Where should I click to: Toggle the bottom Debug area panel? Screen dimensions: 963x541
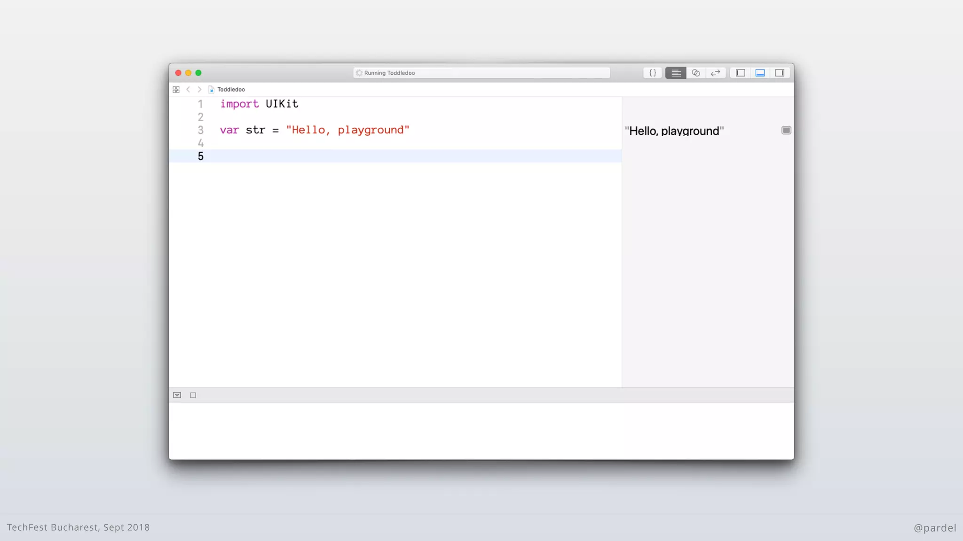(x=760, y=73)
